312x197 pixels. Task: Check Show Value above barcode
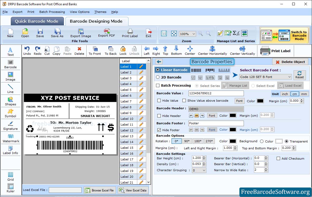tap(184, 101)
